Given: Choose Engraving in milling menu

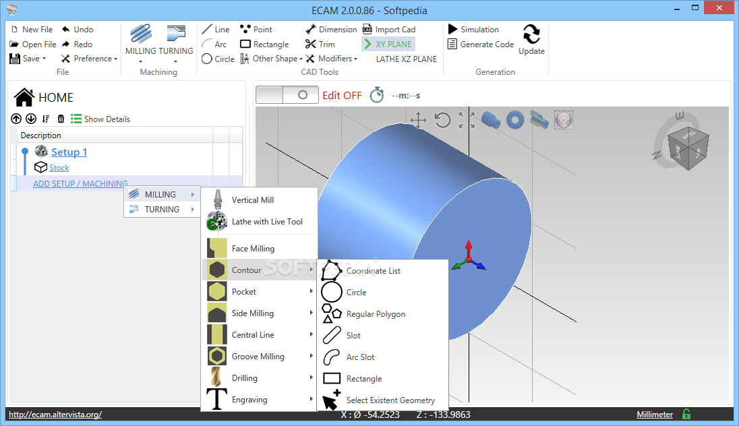Looking at the screenshot, I should 259,400.
